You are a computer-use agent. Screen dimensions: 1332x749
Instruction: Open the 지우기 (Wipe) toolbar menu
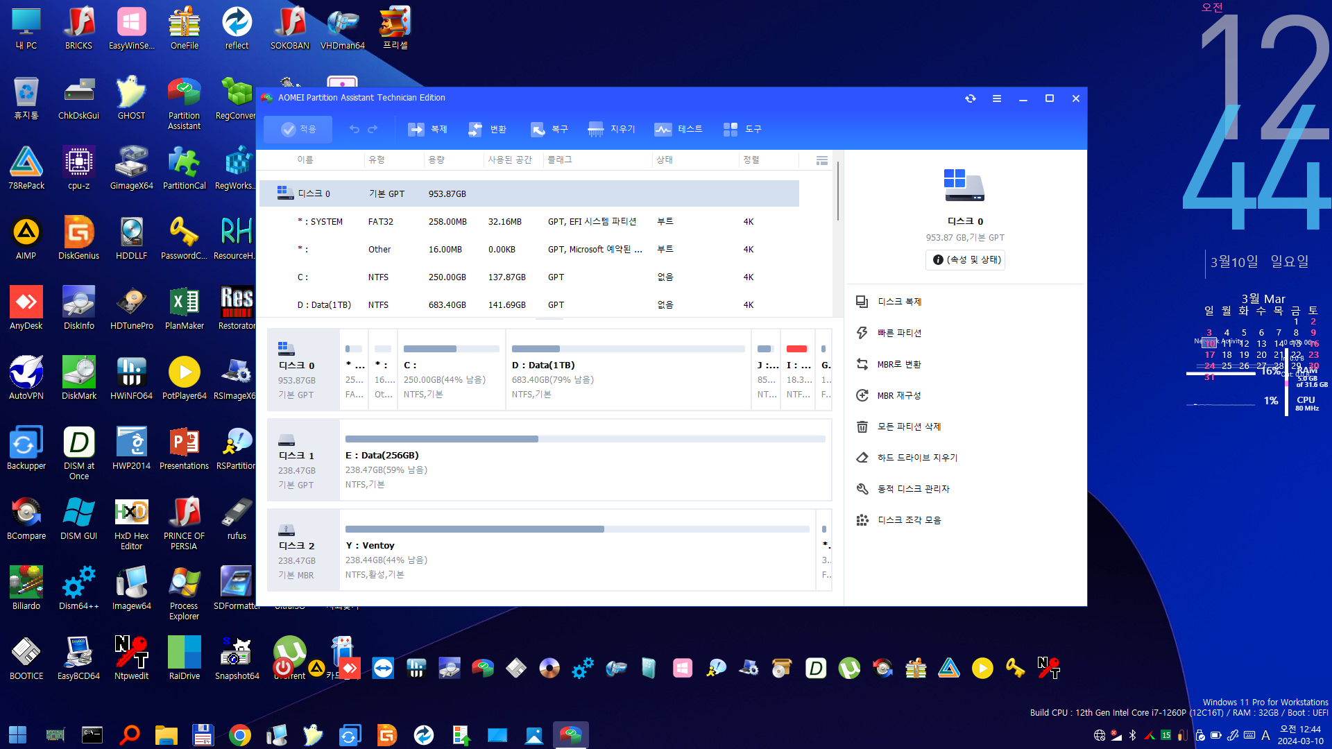pyautogui.click(x=612, y=129)
